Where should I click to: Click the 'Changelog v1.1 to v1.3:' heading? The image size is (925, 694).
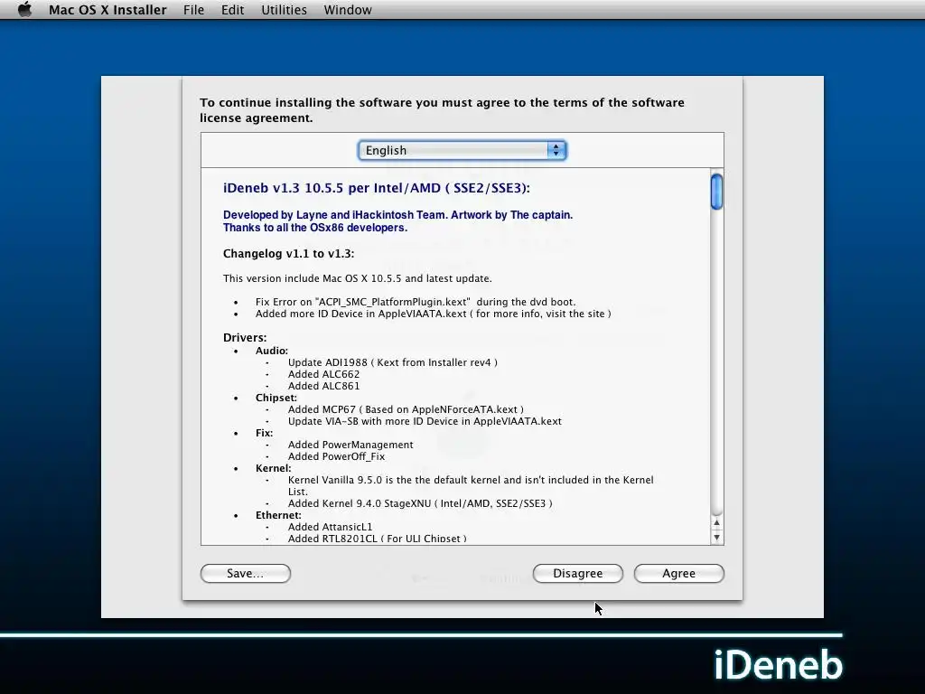pos(288,254)
